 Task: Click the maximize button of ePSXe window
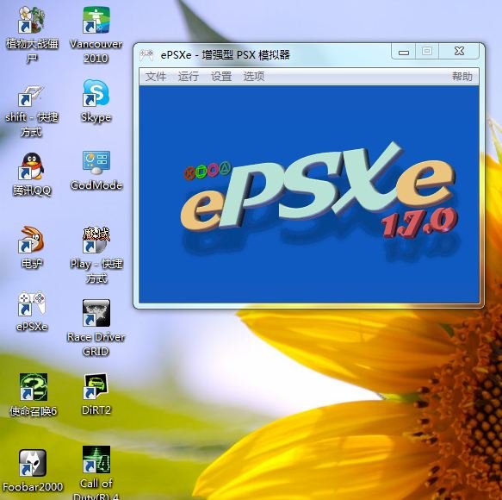(427, 51)
